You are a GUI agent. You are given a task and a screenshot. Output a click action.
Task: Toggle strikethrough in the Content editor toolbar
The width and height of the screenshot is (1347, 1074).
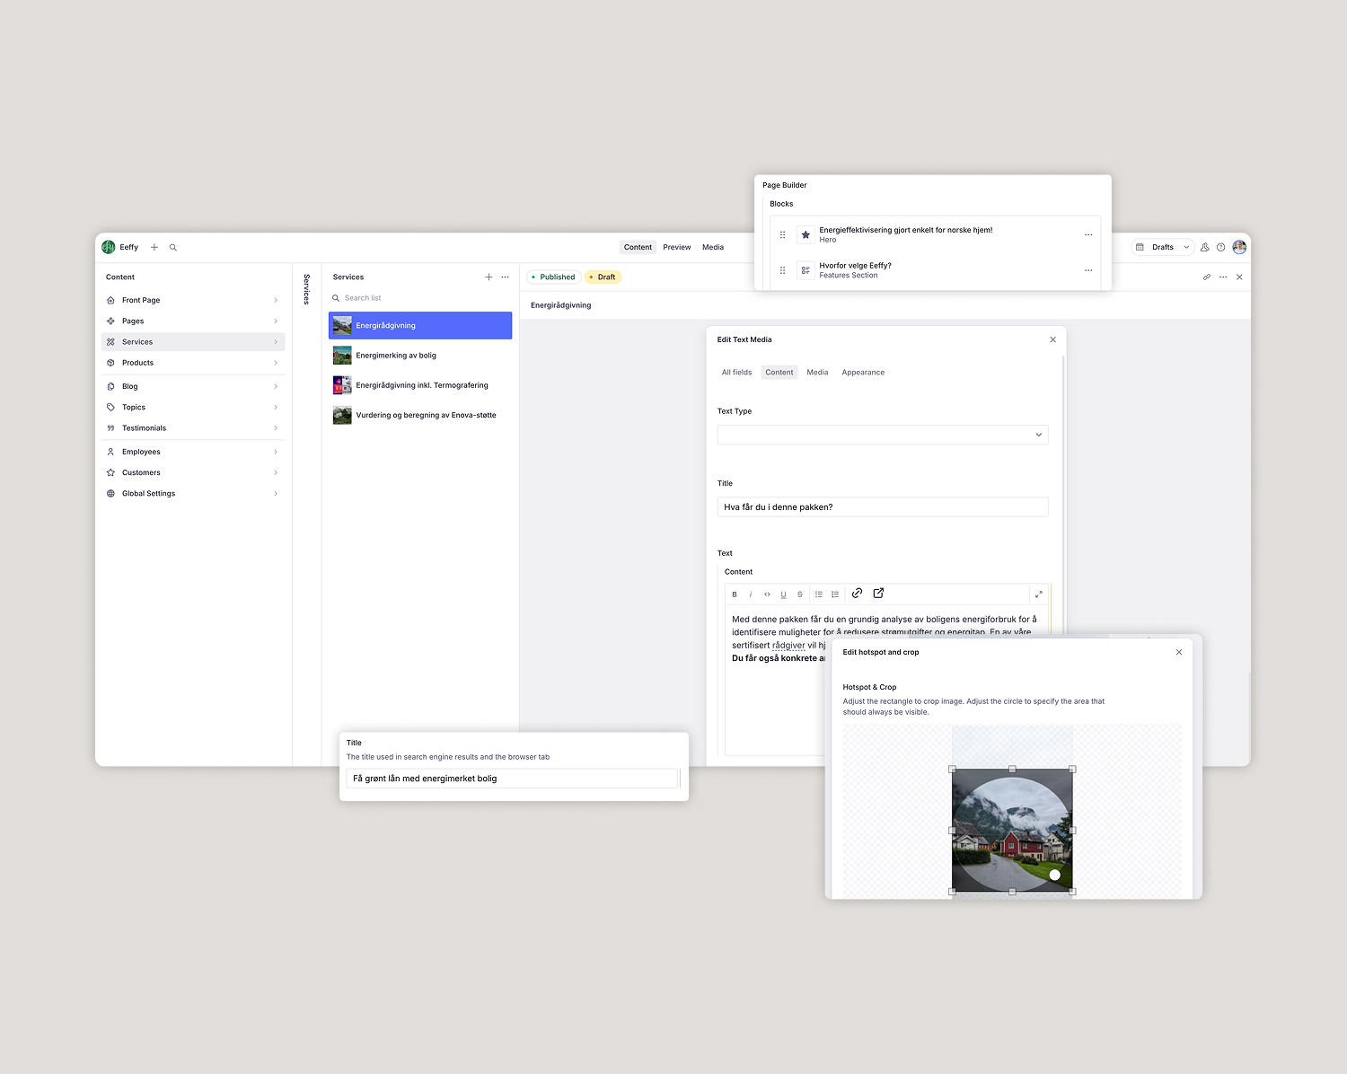[x=800, y=594]
